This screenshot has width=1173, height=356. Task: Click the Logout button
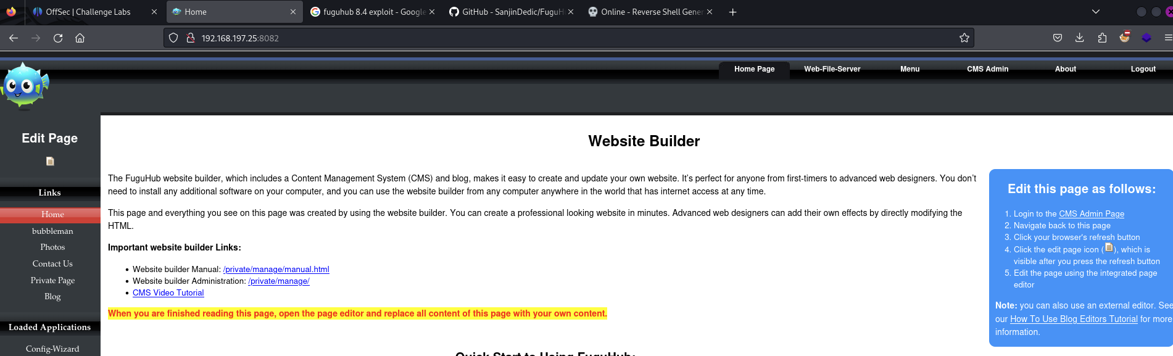click(1143, 69)
